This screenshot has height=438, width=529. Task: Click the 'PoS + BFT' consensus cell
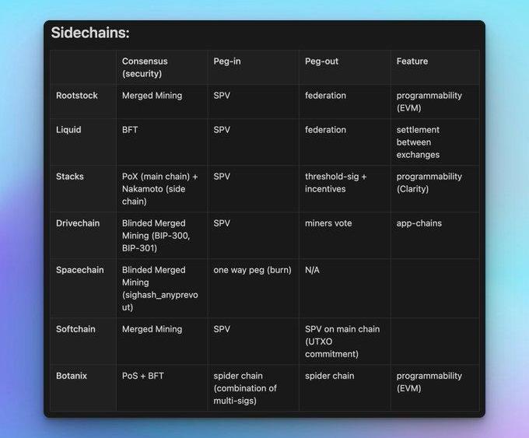[x=142, y=376]
